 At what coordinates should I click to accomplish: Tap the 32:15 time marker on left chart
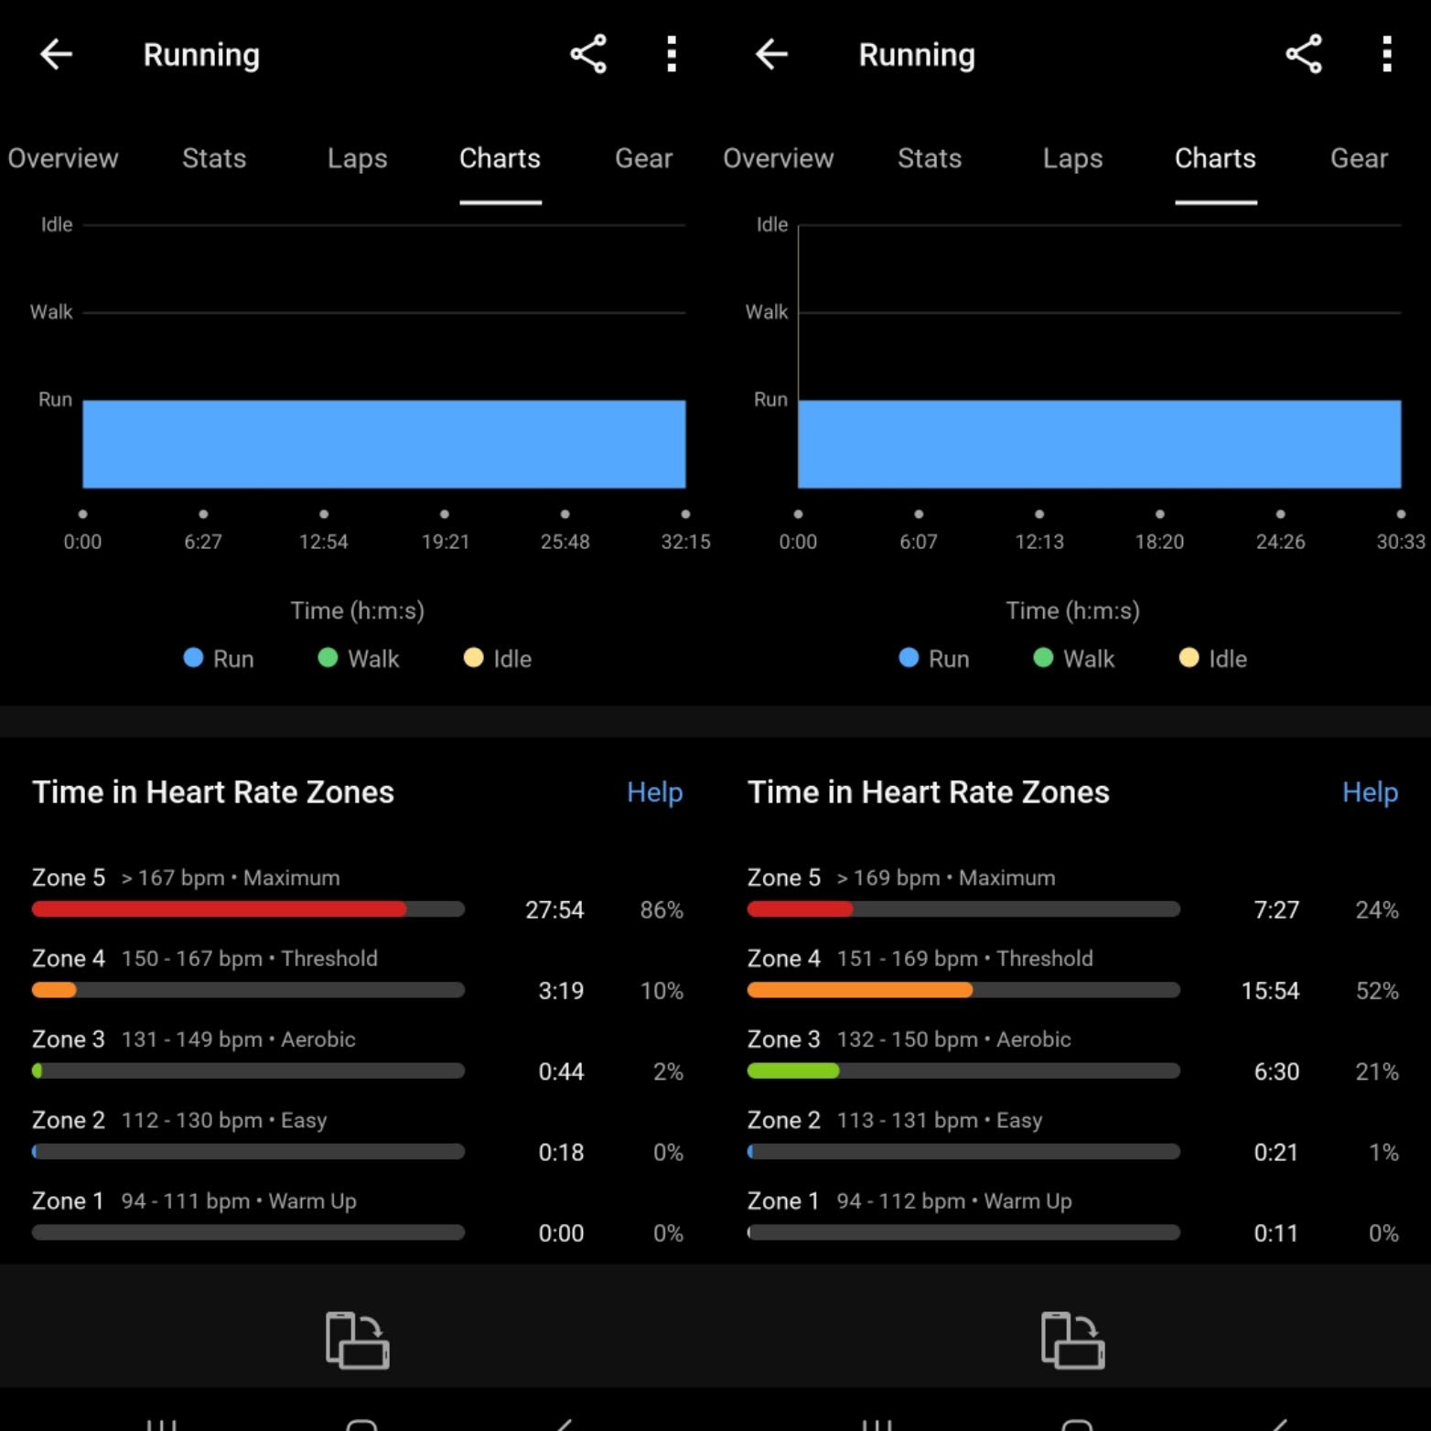point(685,542)
